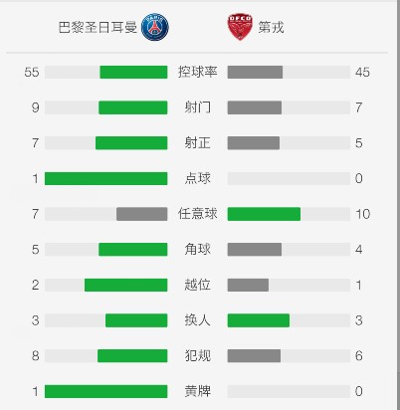Select the 角球 corner kick label

[x=197, y=250]
